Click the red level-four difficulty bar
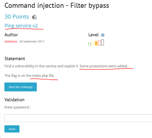Image resolution: width=152 pixels, height=138 pixels. coord(99,43)
